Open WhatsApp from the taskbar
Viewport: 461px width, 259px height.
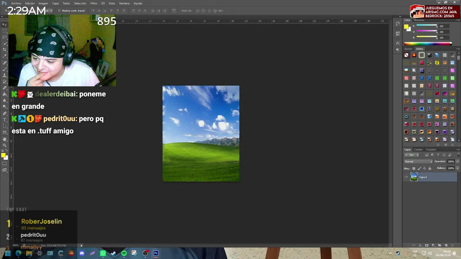point(103,253)
